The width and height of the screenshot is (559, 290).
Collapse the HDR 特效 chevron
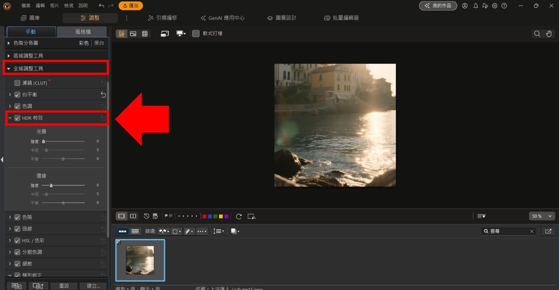click(10, 118)
